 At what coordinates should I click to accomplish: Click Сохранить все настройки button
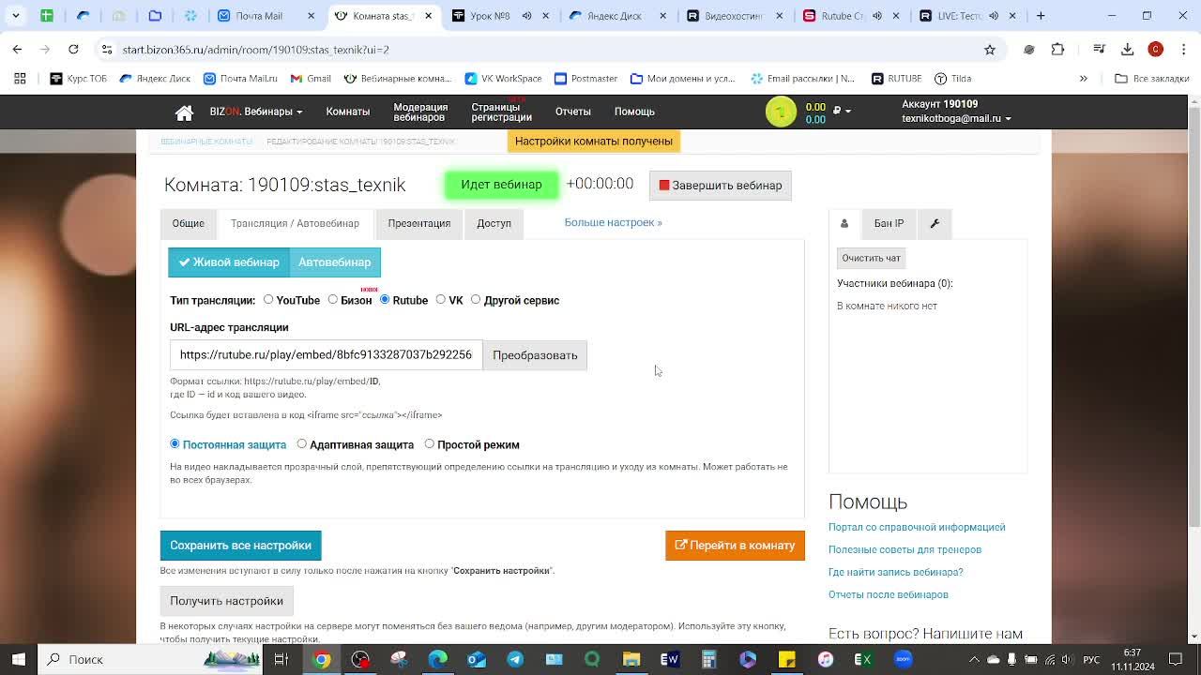(240, 546)
